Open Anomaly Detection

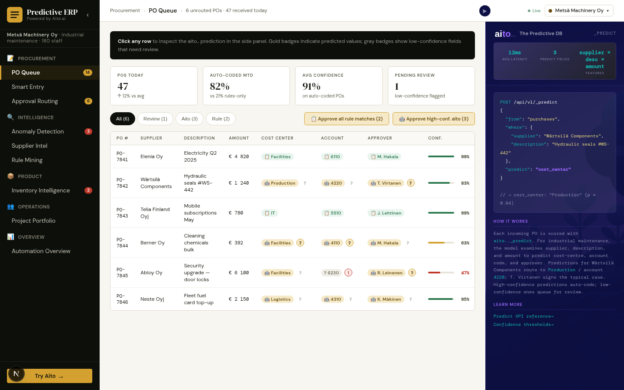pos(50,131)
